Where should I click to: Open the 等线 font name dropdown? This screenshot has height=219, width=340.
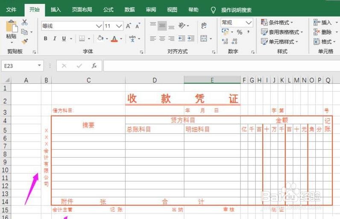(99, 26)
